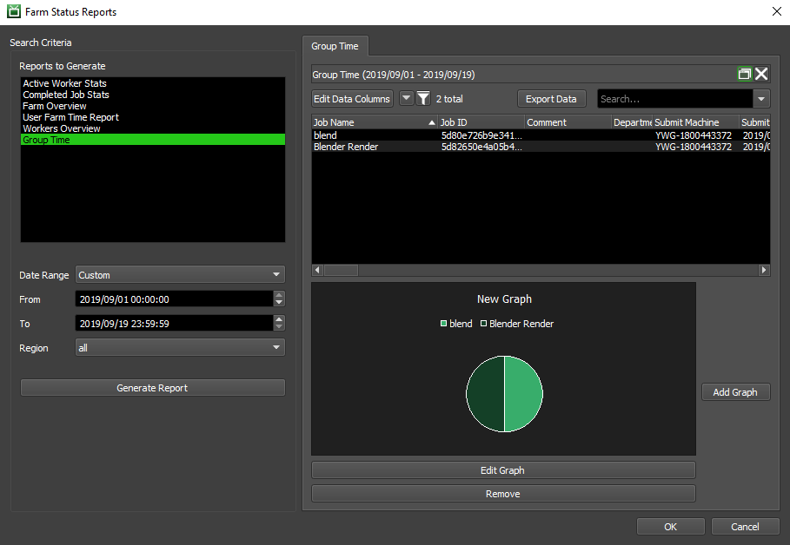Click the To date field
This screenshot has height=545, width=790.
pyautogui.click(x=174, y=323)
